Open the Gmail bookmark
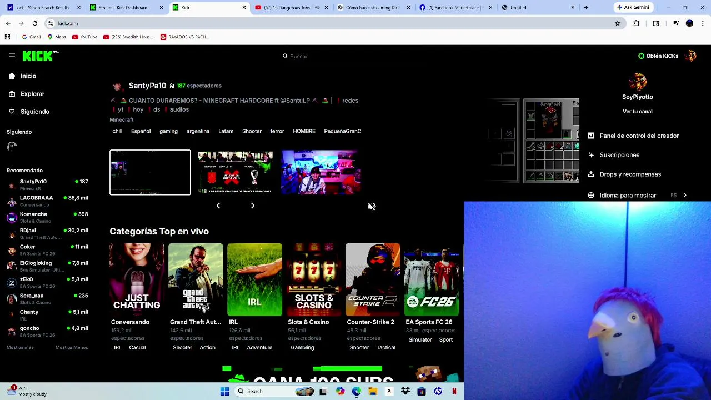The height and width of the screenshot is (400, 711). [x=31, y=37]
